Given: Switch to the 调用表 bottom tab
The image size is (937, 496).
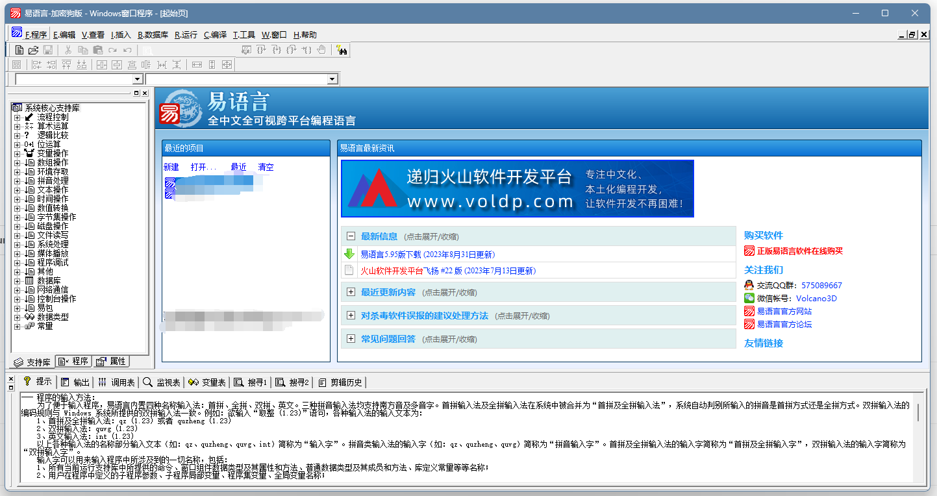Looking at the screenshot, I should [117, 382].
